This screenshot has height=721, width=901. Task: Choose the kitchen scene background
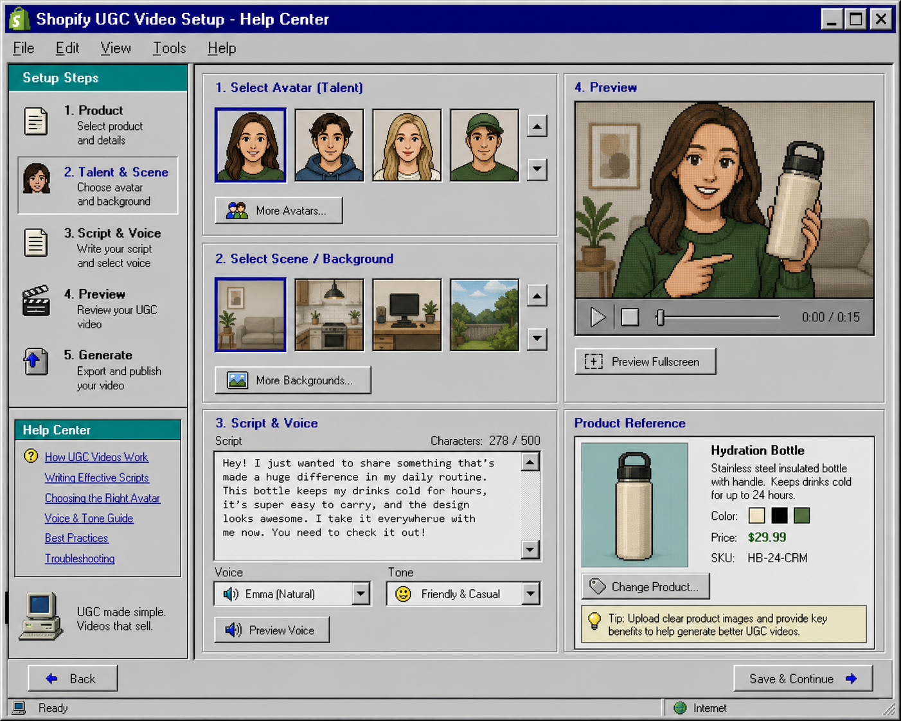[329, 315]
